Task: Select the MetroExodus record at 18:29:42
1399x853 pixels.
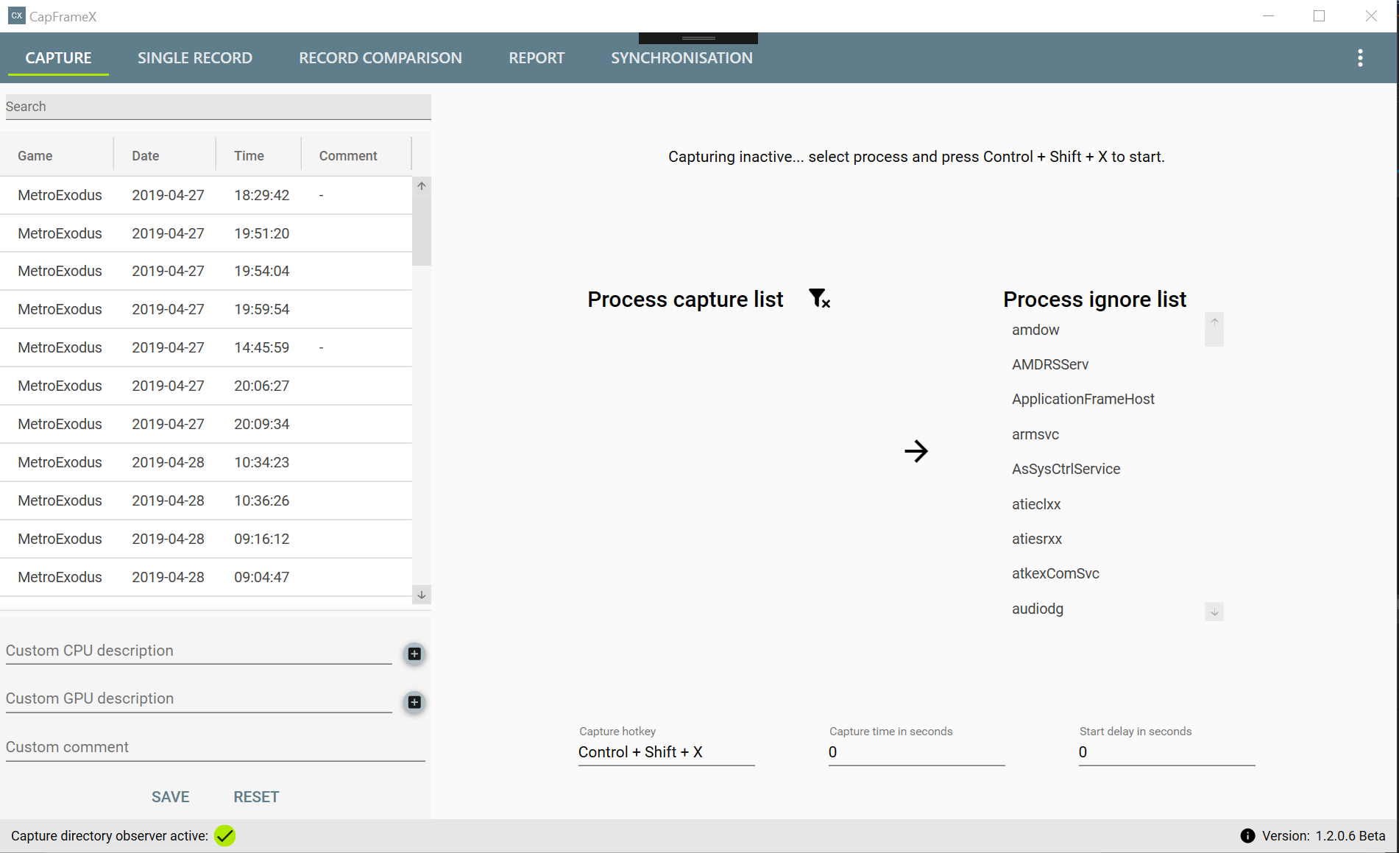Action: point(206,195)
